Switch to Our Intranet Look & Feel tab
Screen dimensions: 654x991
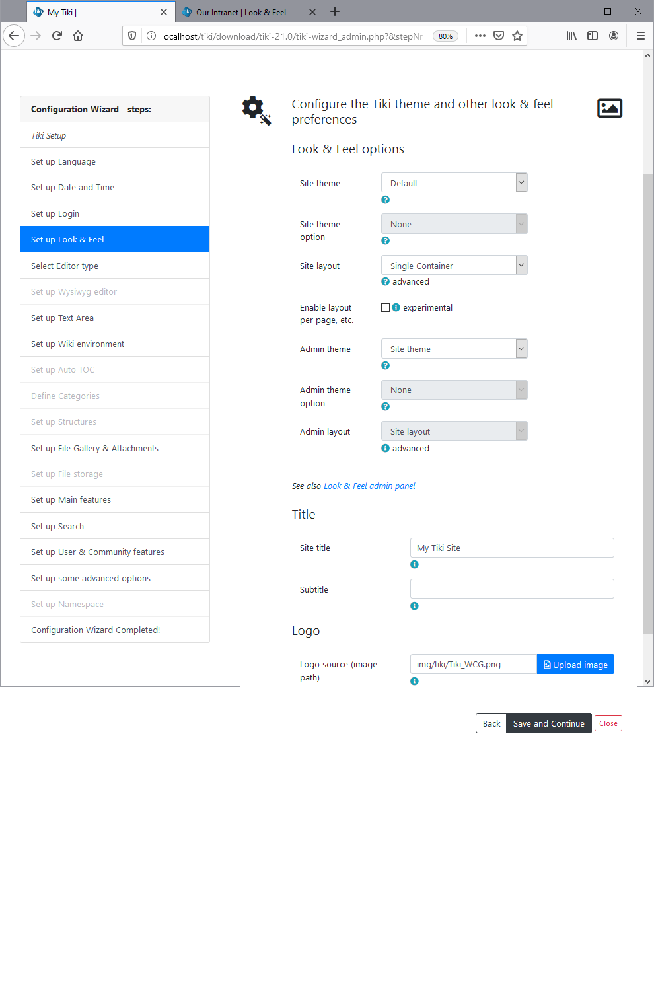point(241,12)
